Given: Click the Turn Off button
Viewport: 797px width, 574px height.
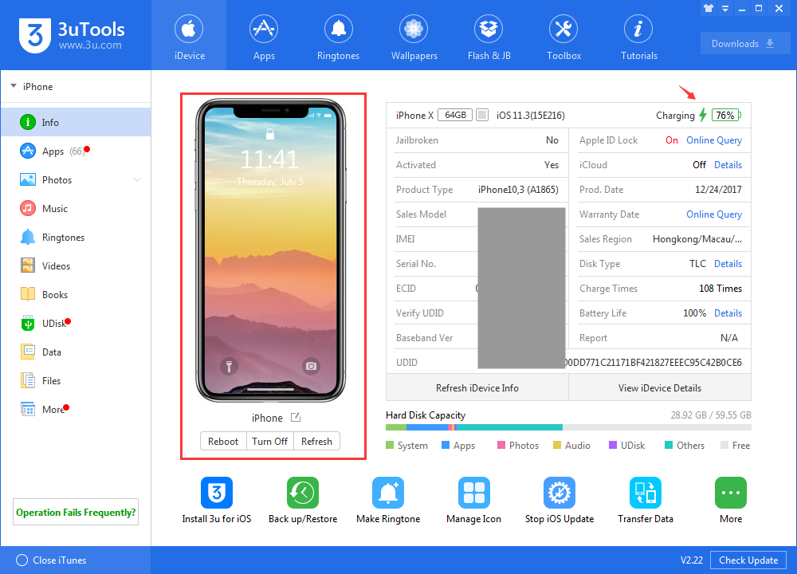Looking at the screenshot, I should [270, 442].
